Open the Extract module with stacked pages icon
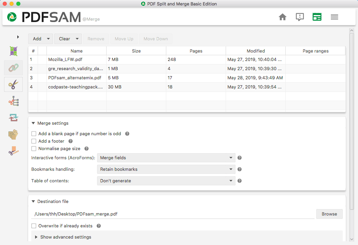 (x=13, y=134)
